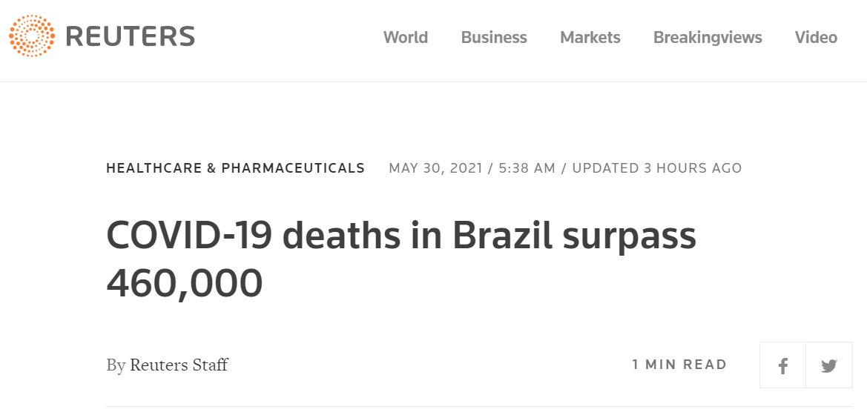867x415 pixels.
Task: Select the Video navigation item
Action: tap(816, 37)
